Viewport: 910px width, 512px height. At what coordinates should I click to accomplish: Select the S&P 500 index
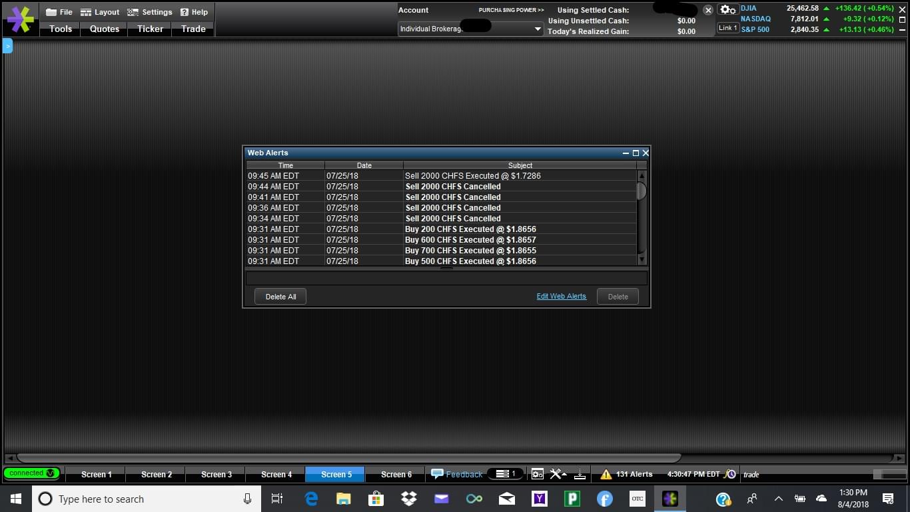pyautogui.click(x=755, y=29)
